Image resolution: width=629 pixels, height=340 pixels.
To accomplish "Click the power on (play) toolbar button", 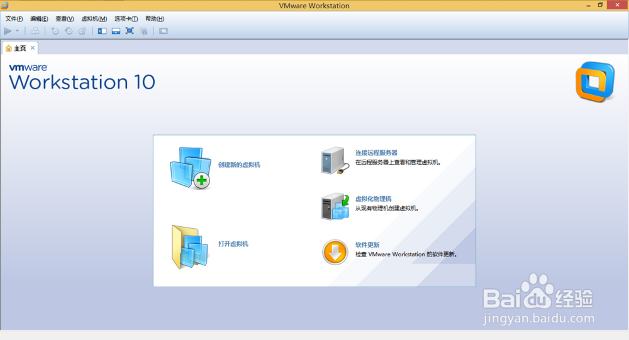I will tap(8, 31).
